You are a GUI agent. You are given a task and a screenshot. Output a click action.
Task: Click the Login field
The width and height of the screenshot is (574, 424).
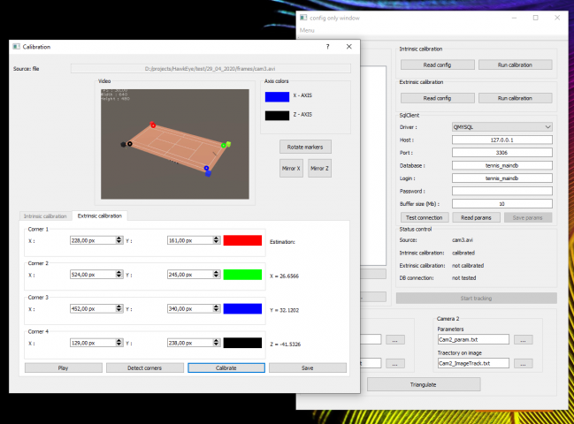click(502, 178)
